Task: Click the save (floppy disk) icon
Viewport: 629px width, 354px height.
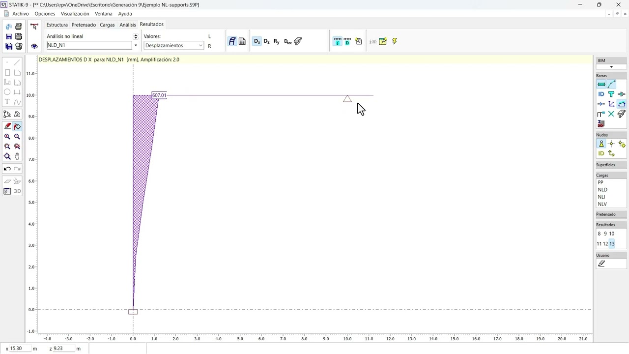Action: 9,36
